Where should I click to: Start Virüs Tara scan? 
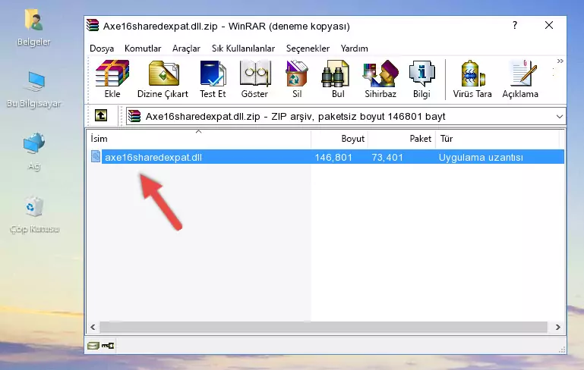[472, 79]
